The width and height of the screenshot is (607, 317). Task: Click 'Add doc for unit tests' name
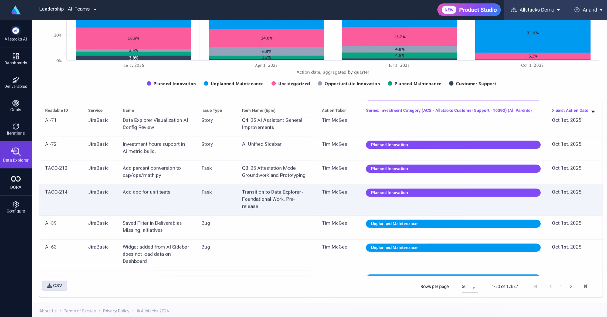pyautogui.click(x=146, y=192)
